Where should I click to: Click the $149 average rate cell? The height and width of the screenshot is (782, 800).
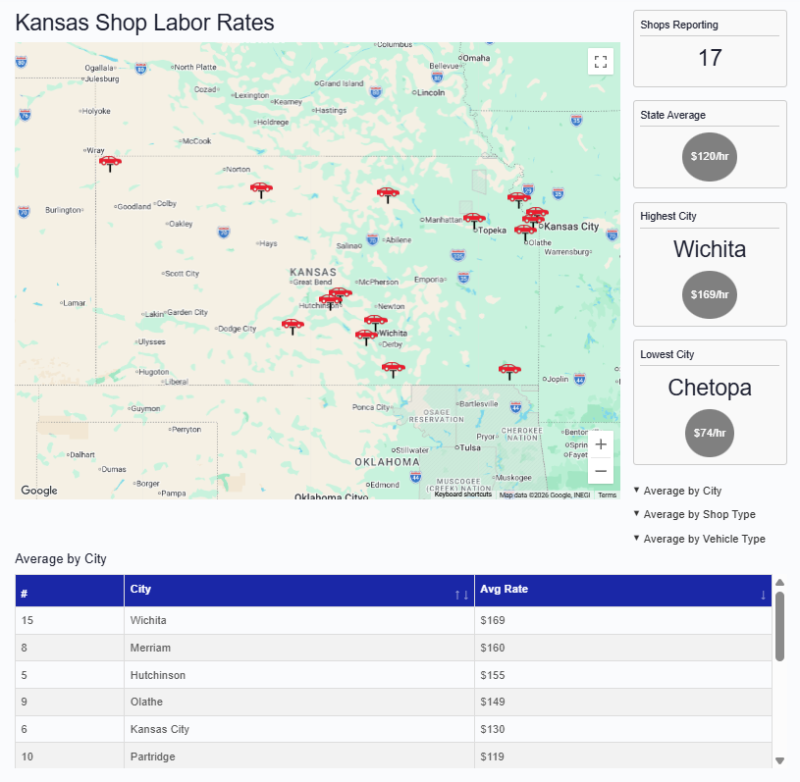point(623,702)
